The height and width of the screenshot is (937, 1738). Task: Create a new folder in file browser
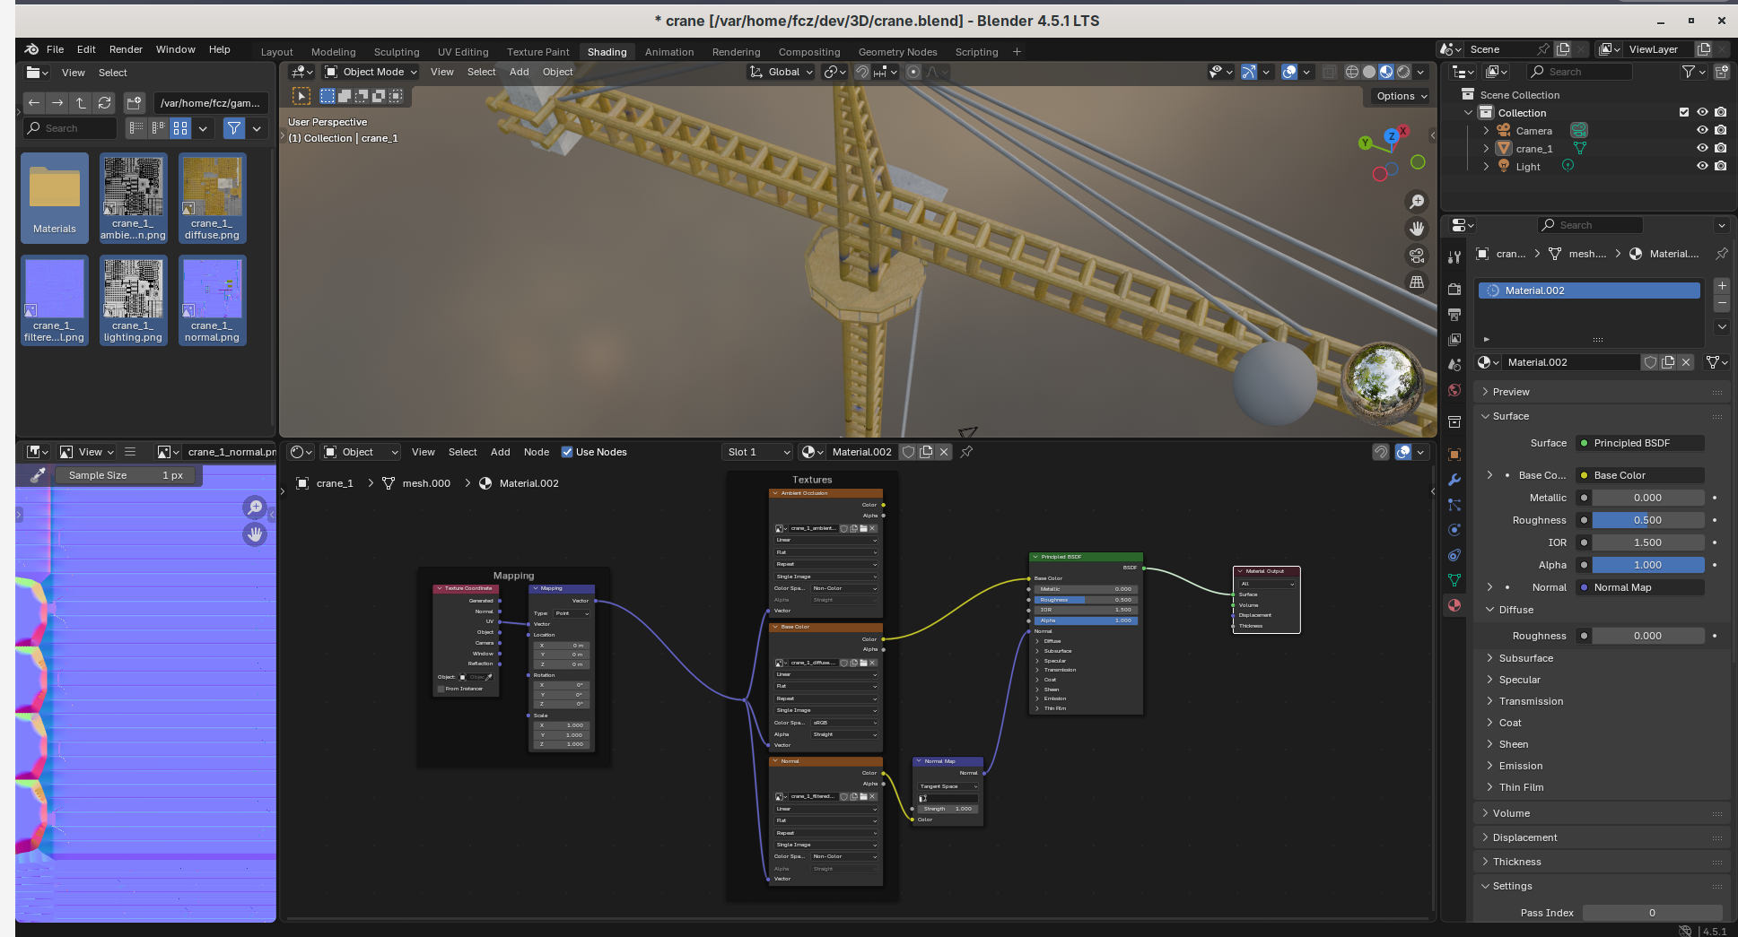[x=134, y=102]
